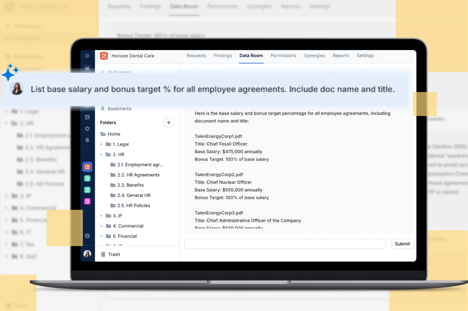
Task: Expand the 4. Commercial folder arrow
Action: pyautogui.click(x=101, y=226)
